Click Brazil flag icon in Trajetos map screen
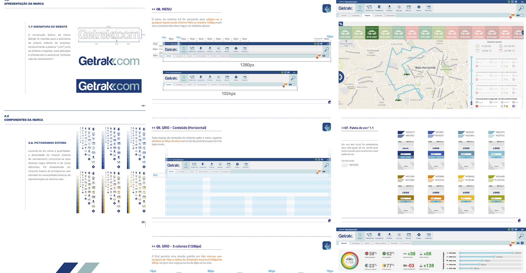This screenshot has width=526, height=273. tap(509, 2)
